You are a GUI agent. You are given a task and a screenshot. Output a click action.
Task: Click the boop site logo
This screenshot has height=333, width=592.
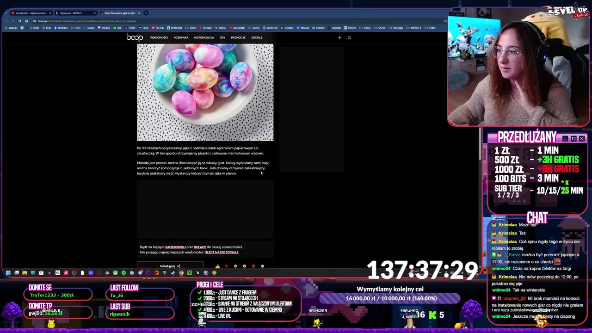135,37
